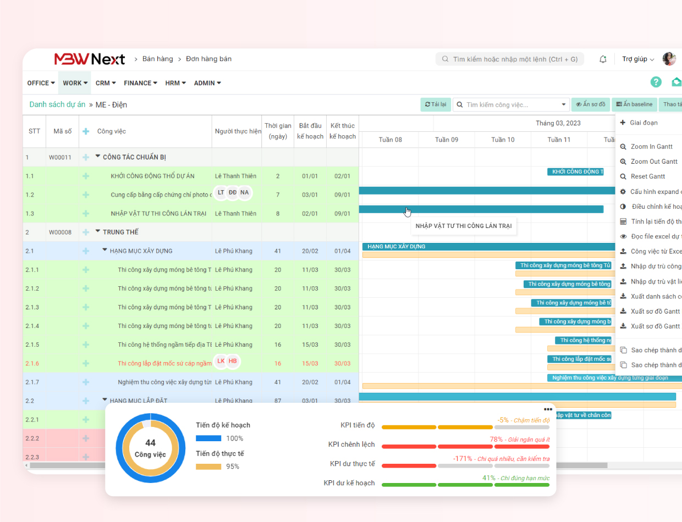Open the user profile avatar

point(669,59)
